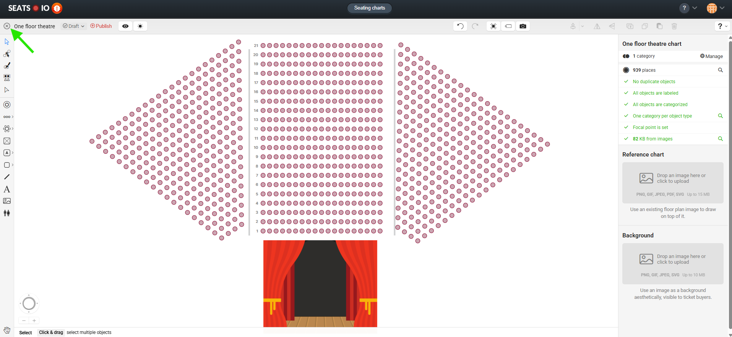Inspect One category per object type magnifier
The width and height of the screenshot is (732, 337).
(721, 116)
